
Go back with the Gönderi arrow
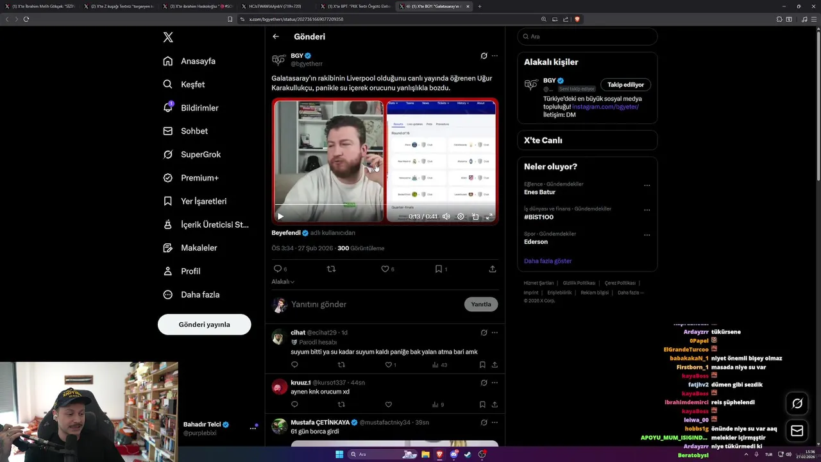point(276,37)
